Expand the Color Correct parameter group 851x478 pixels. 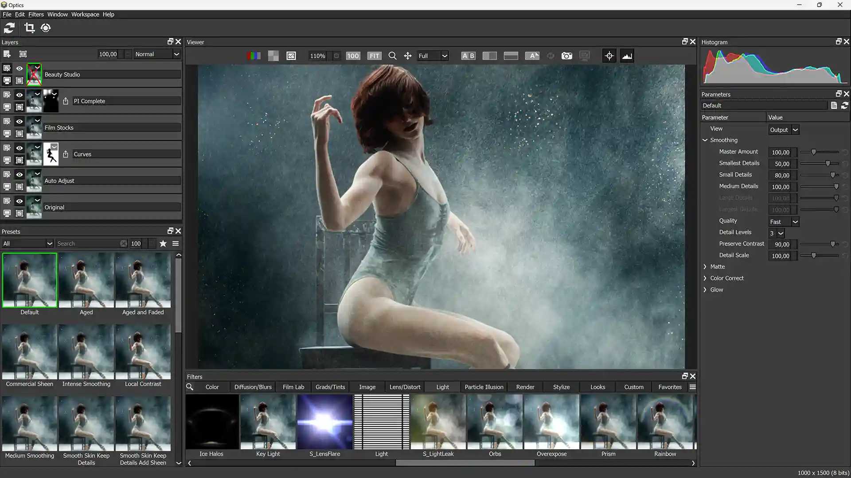pos(705,278)
